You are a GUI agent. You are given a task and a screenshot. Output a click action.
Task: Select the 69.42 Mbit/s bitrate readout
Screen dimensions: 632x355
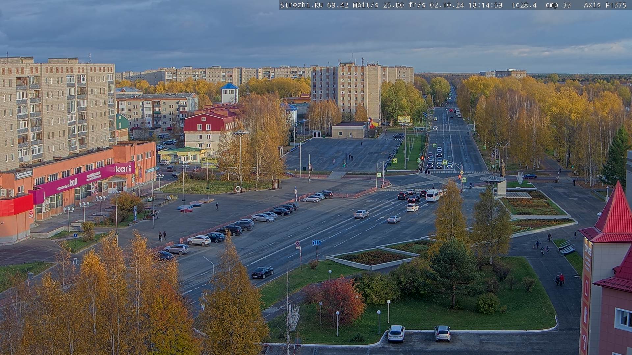tap(353, 5)
